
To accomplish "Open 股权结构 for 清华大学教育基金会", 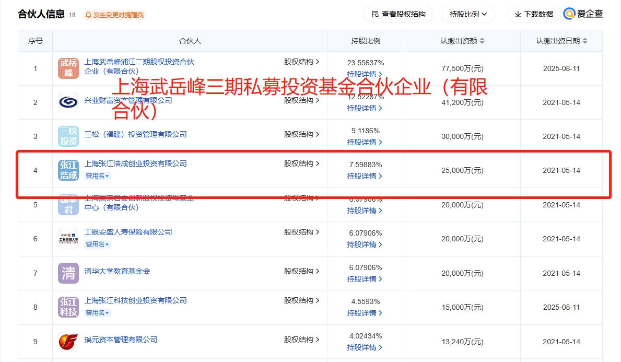I will click(301, 271).
